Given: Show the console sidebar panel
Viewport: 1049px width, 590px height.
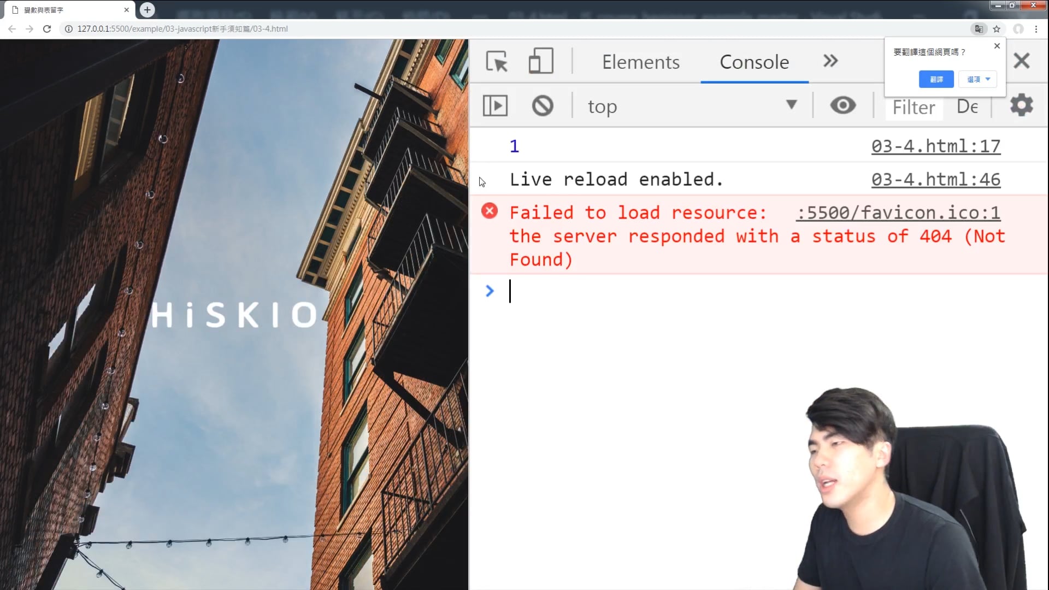Looking at the screenshot, I should click(x=495, y=106).
